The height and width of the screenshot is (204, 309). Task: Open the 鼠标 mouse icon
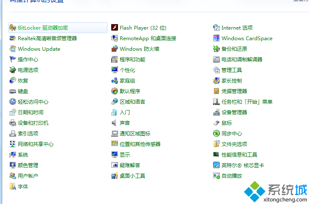click(216, 123)
